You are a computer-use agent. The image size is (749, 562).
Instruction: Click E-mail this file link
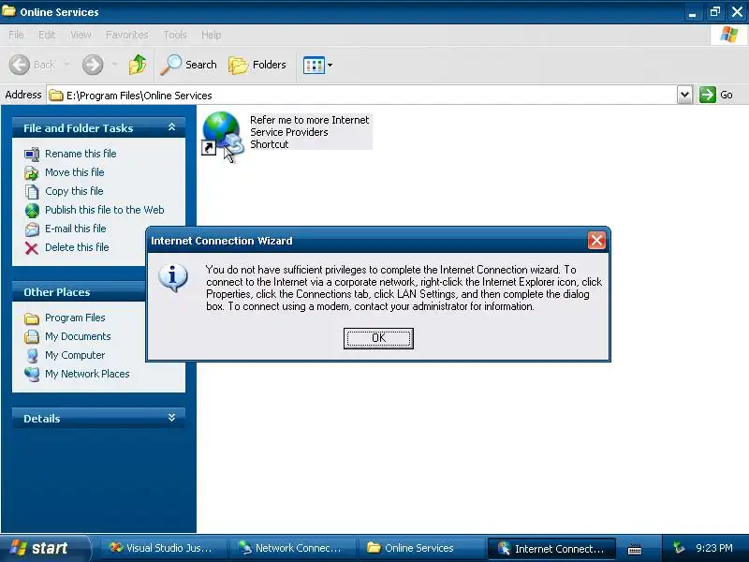tap(76, 229)
